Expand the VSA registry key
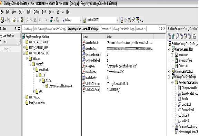The width and height of the screenshot is (199, 136). point(34,92)
